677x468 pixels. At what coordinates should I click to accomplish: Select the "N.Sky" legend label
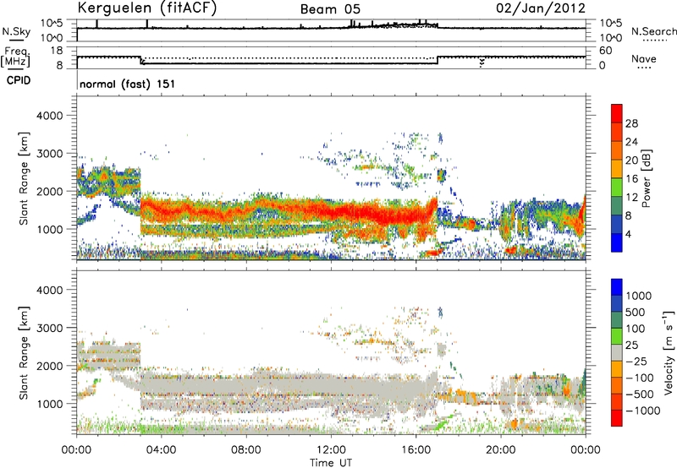(16, 31)
